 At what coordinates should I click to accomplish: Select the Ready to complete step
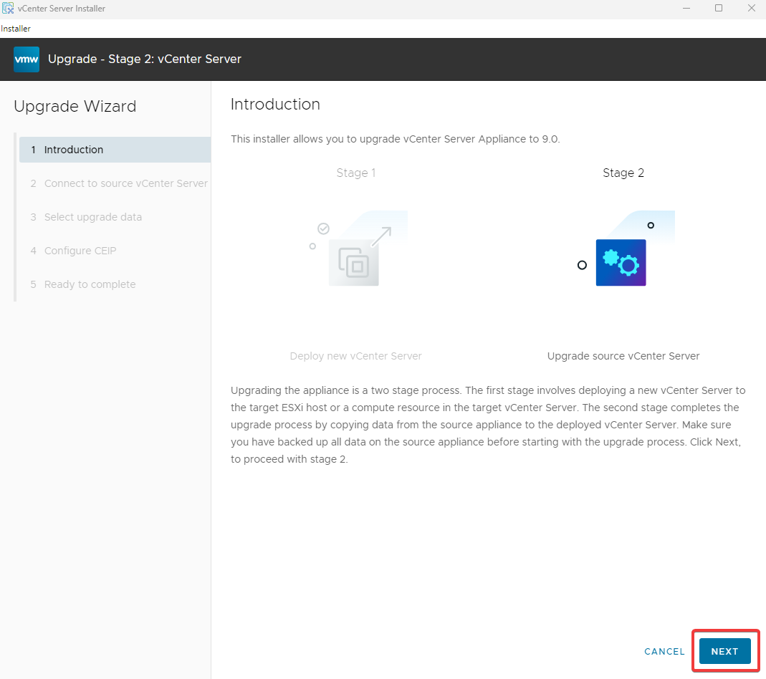(x=82, y=284)
